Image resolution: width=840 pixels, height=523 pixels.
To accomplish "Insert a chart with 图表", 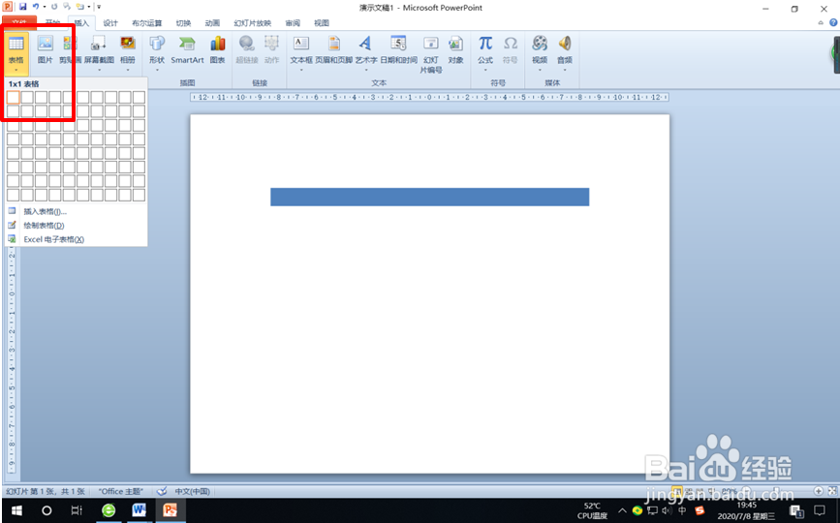I will (x=217, y=49).
